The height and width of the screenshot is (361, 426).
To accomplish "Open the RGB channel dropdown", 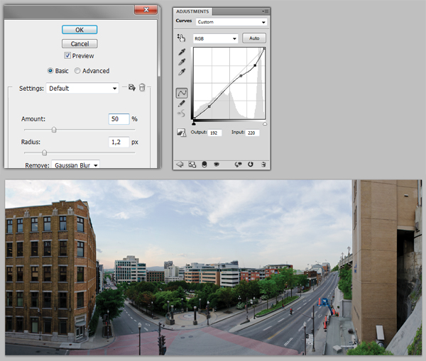I will click(215, 38).
